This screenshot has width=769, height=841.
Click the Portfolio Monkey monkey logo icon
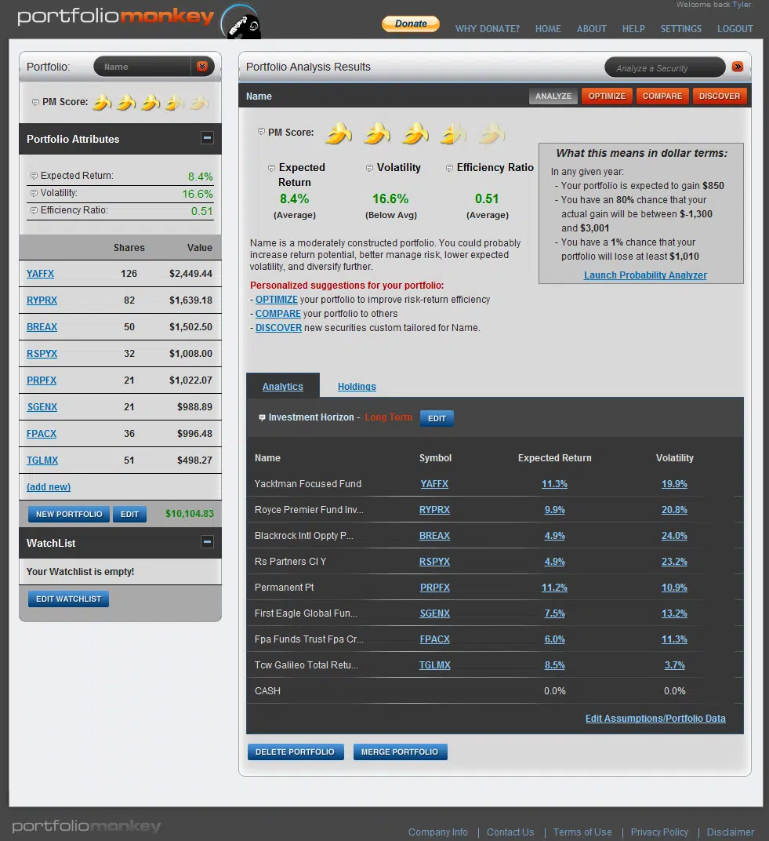point(241,24)
